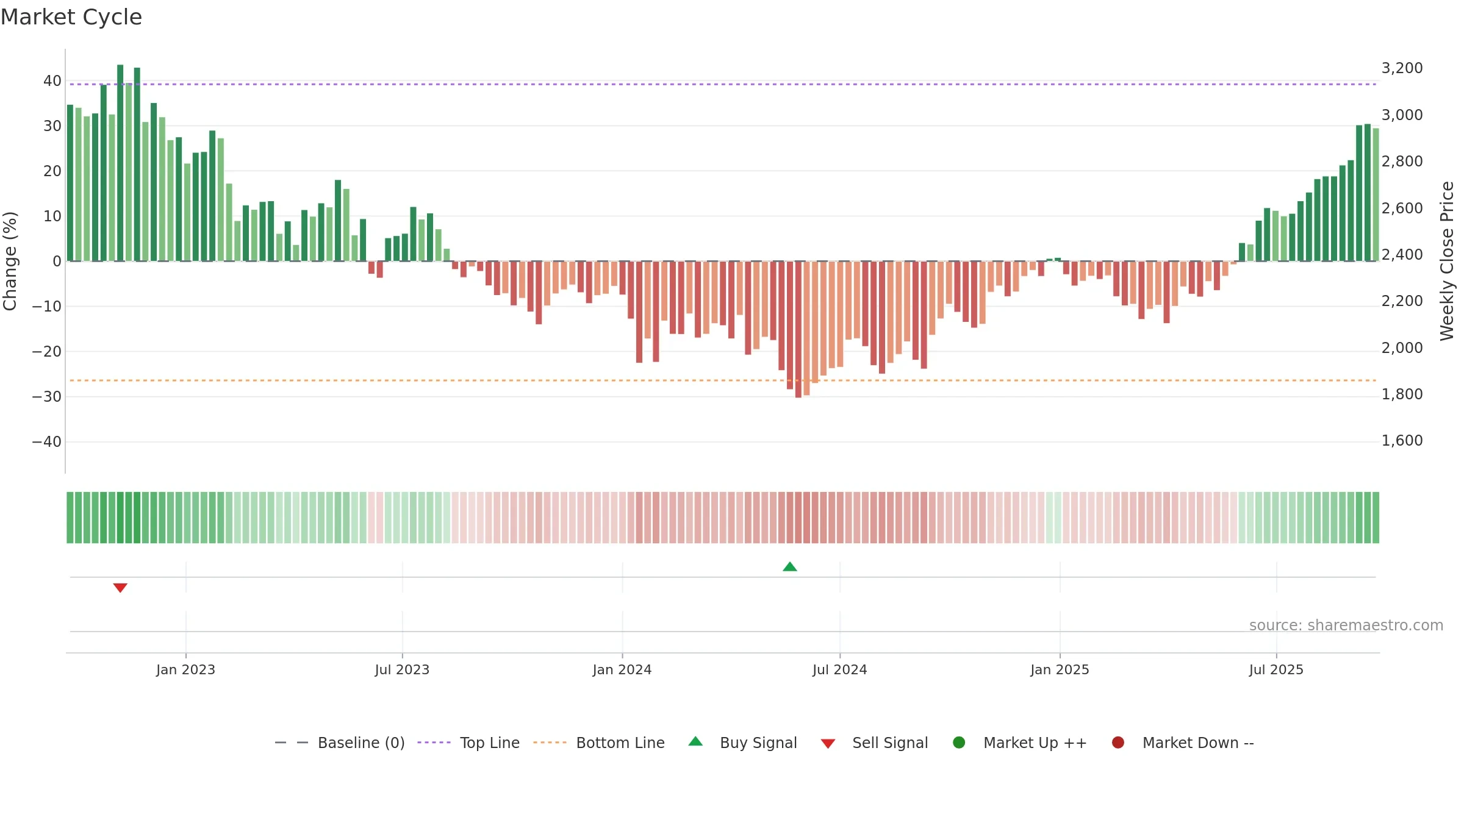Click the 3,200 price axis label
Viewport: 1464px width, 823px height.
pos(1402,68)
